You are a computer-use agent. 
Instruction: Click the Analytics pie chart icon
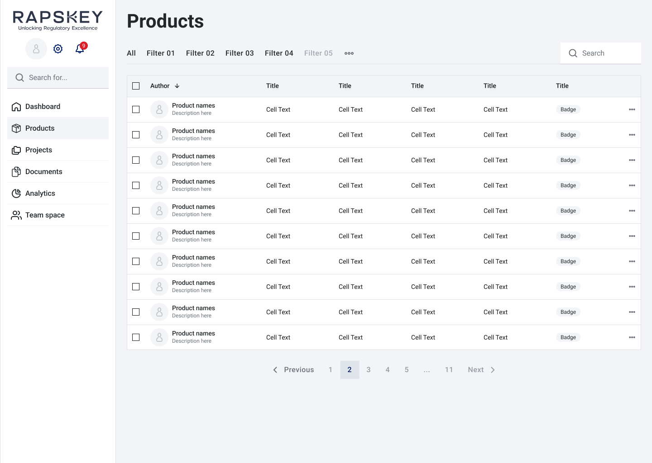16,194
